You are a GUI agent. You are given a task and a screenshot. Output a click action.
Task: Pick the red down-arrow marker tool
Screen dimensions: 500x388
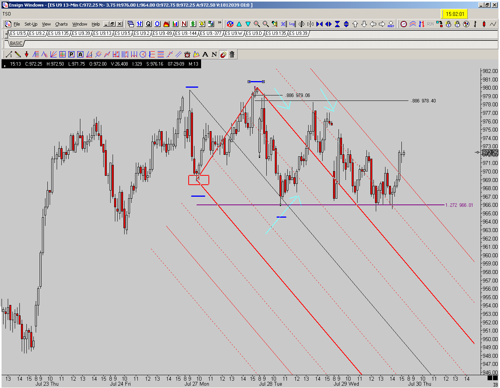[26, 54]
